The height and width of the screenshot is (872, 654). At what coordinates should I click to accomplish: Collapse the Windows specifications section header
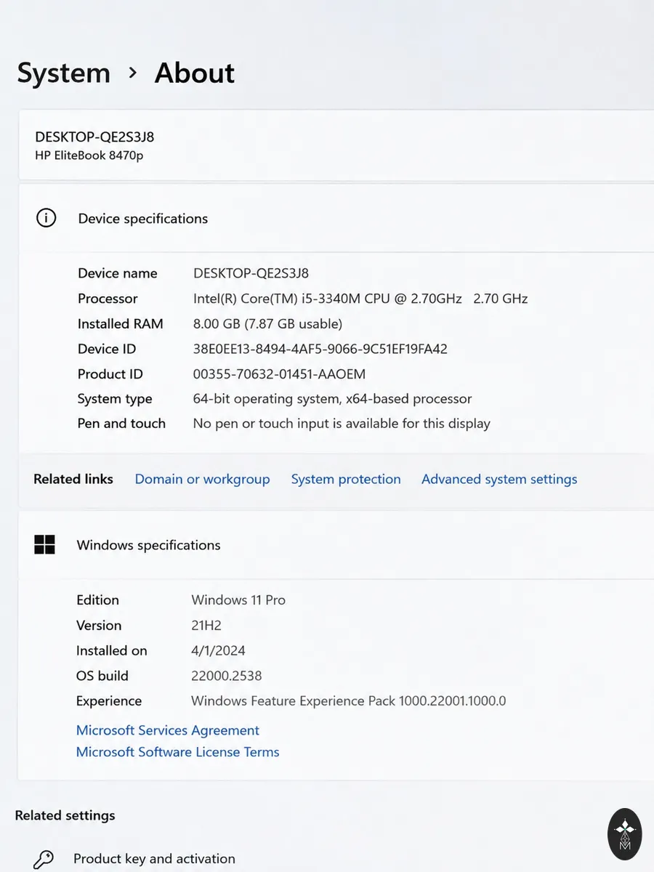pos(336,545)
